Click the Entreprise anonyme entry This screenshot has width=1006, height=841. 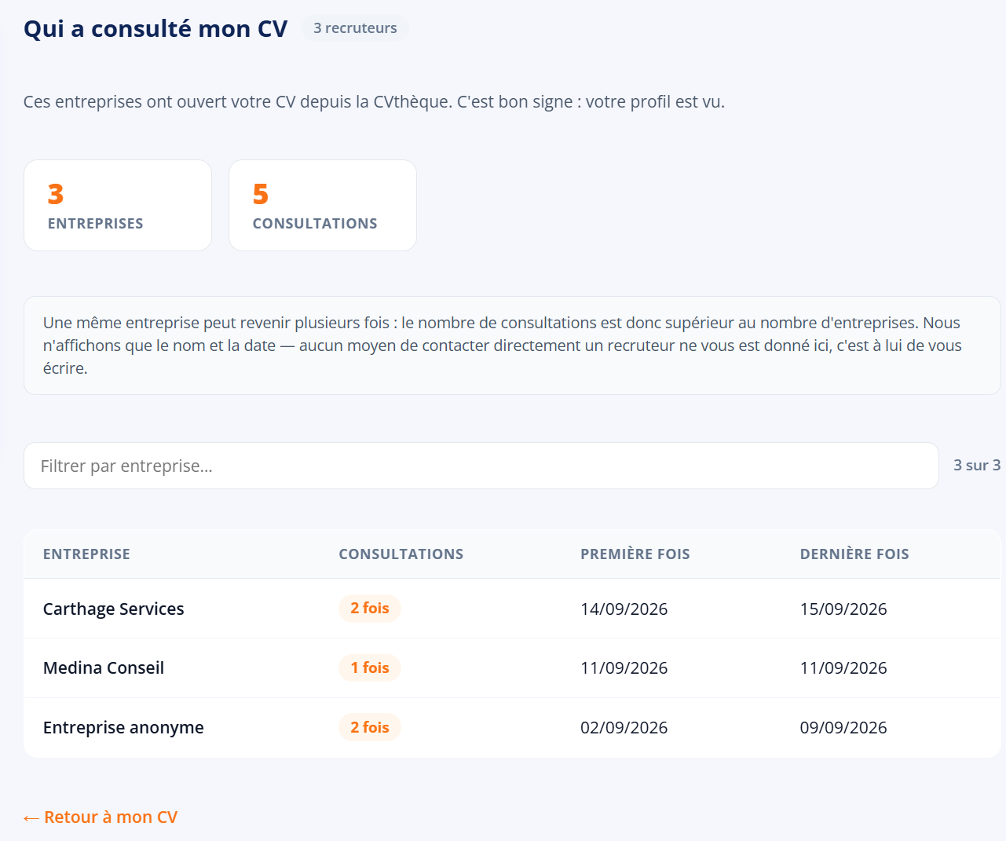(123, 728)
